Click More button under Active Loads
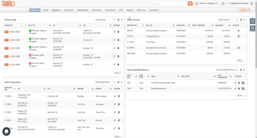This screenshot has height=138, width=257. click(118, 73)
